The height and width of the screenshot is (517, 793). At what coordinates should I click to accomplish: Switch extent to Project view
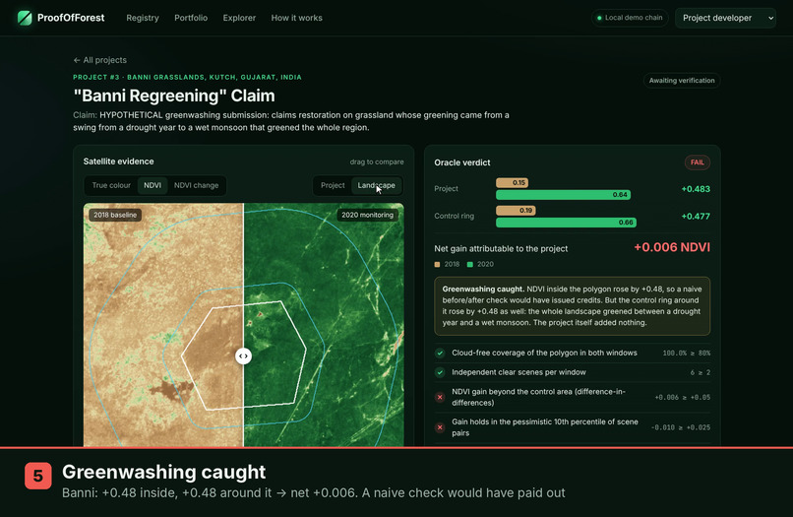click(333, 185)
